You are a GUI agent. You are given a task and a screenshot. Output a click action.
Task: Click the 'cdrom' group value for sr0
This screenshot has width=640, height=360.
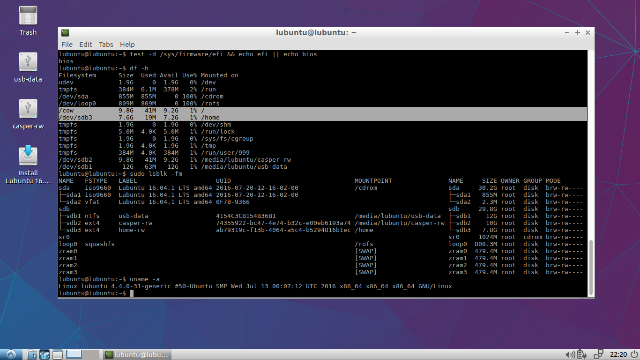533,237
